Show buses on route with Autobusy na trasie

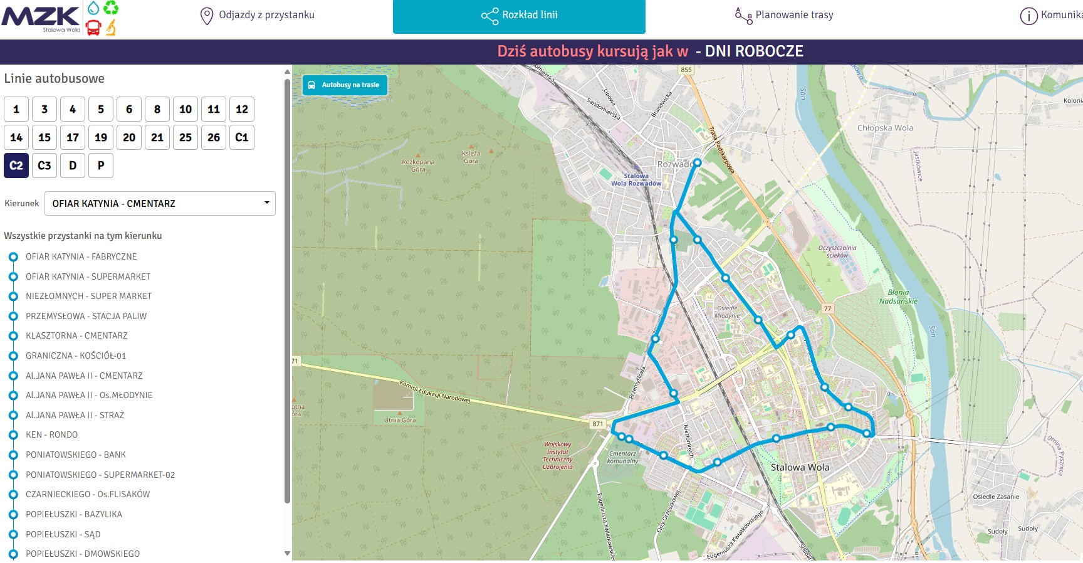(x=345, y=85)
